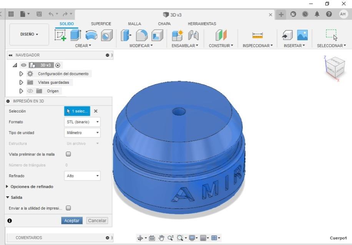Click the Orbit navigation tool
The height and width of the screenshot is (245, 352).
pyautogui.click(x=140, y=238)
